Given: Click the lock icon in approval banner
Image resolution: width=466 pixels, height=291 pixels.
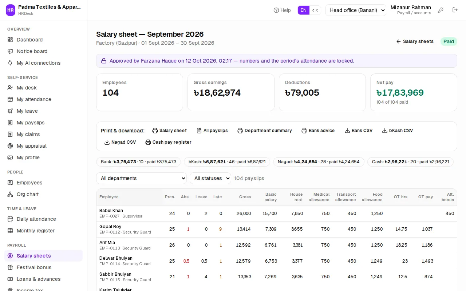Looking at the screenshot, I should pos(104,61).
